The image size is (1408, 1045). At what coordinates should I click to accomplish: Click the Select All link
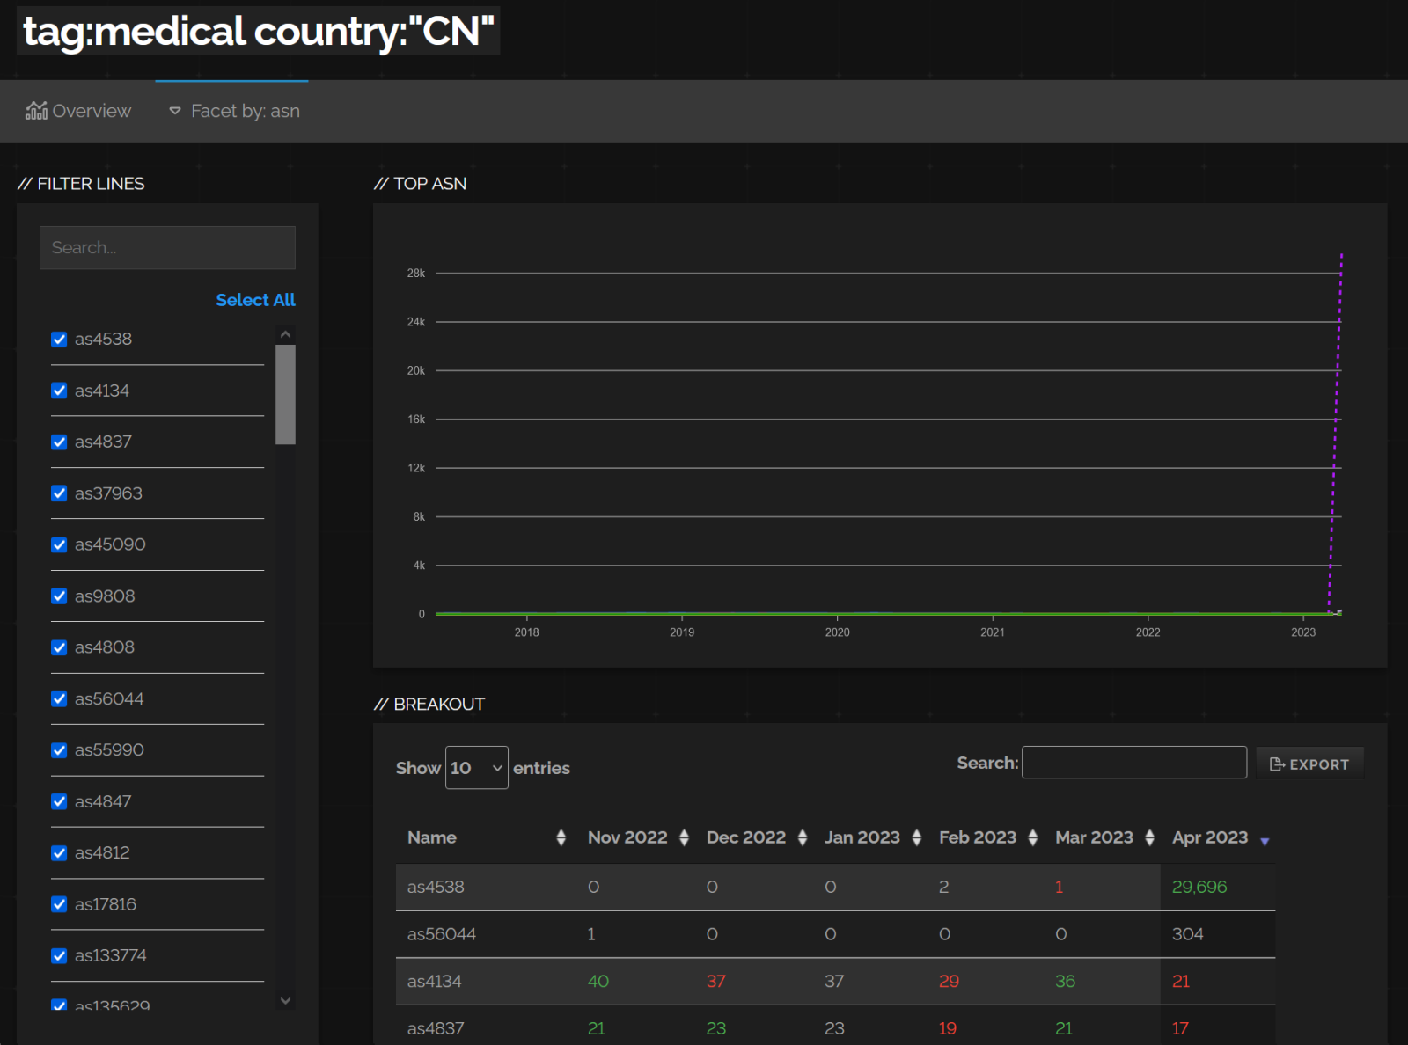click(x=255, y=300)
